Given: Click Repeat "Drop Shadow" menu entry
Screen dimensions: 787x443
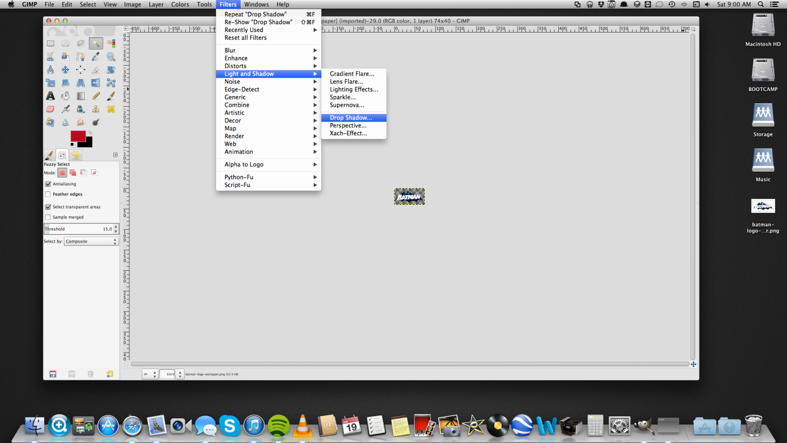Looking at the screenshot, I should coord(269,14).
